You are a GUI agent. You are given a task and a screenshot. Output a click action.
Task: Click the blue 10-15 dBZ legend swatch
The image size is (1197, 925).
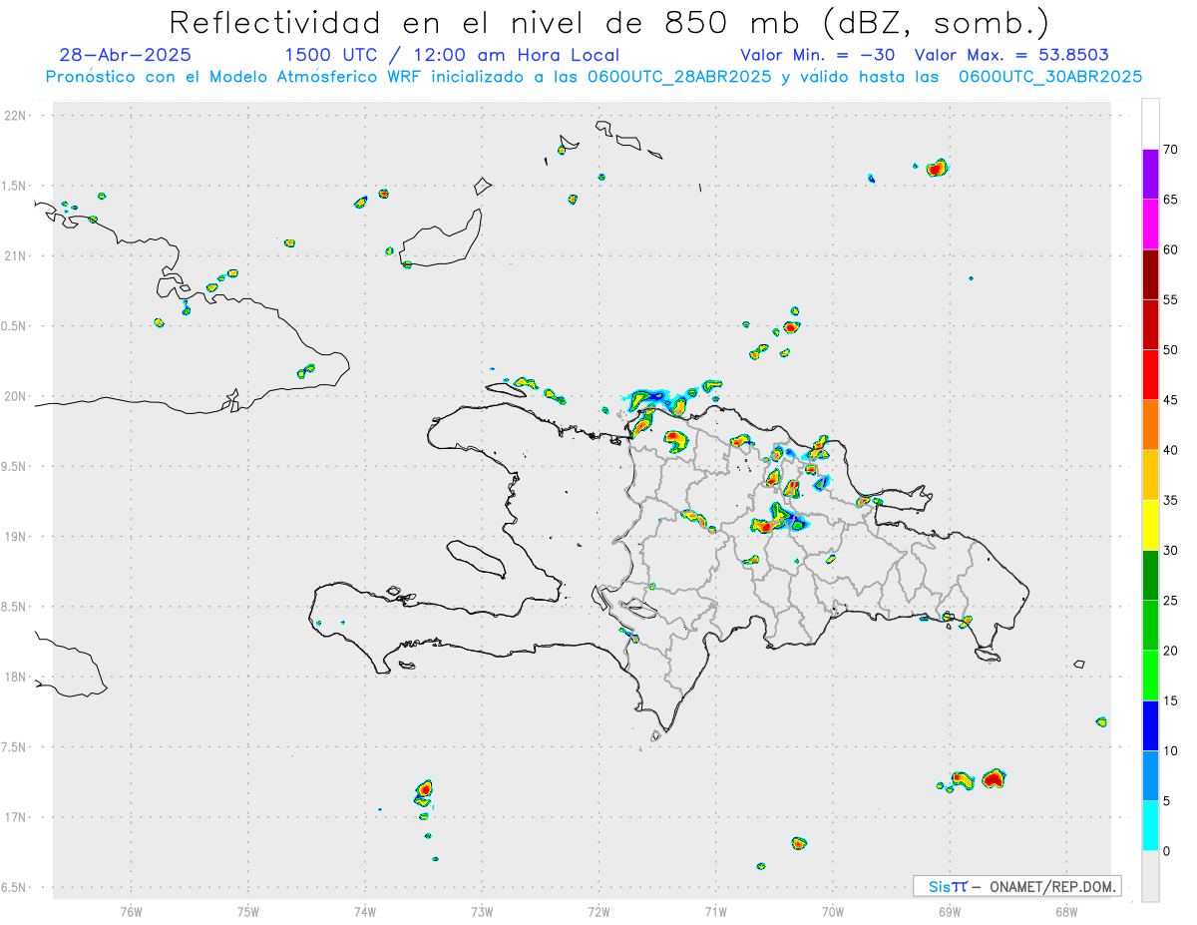1150,725
